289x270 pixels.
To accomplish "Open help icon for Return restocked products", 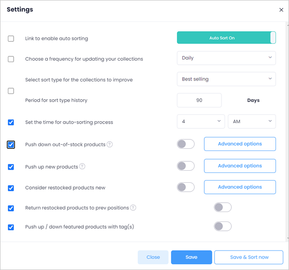I will (133, 208).
